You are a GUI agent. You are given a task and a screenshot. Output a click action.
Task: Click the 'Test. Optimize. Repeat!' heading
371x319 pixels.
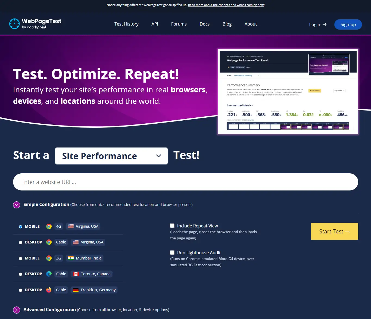click(96, 74)
